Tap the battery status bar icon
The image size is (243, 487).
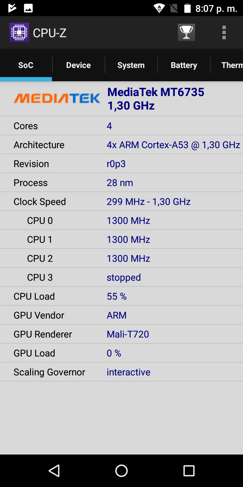(187, 8)
